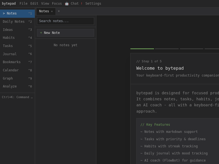
Task: Click the red exclamation alert icon
Action: tap(82, 4)
